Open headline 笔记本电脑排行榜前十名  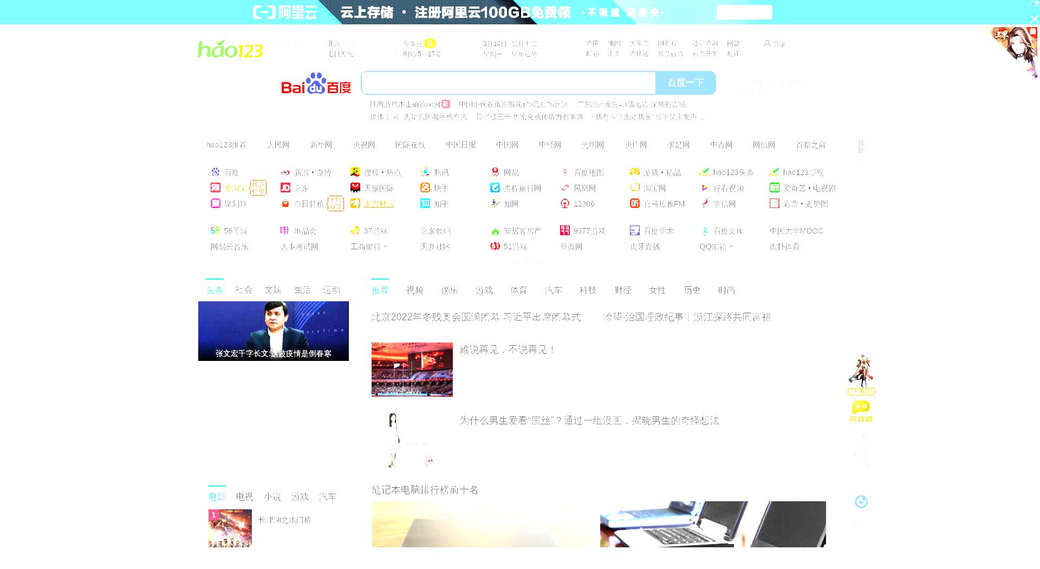click(x=425, y=490)
